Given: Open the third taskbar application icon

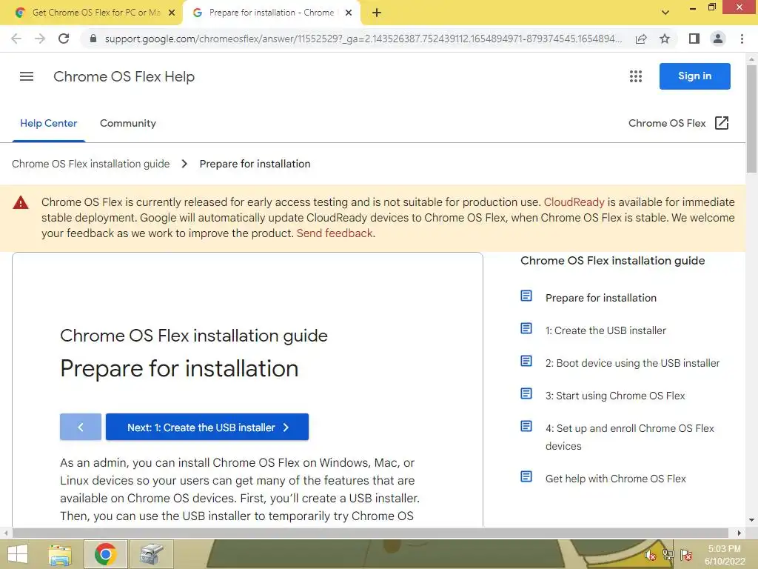Looking at the screenshot, I should pos(151,554).
